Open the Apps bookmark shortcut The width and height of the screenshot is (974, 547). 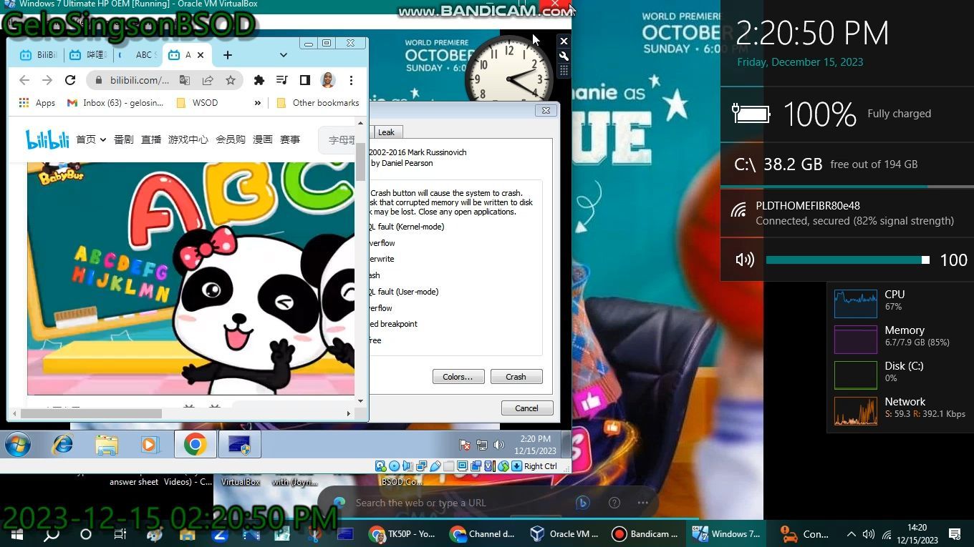37,103
